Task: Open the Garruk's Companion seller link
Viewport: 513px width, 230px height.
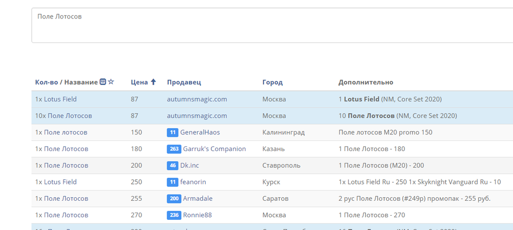Action: pos(214,149)
